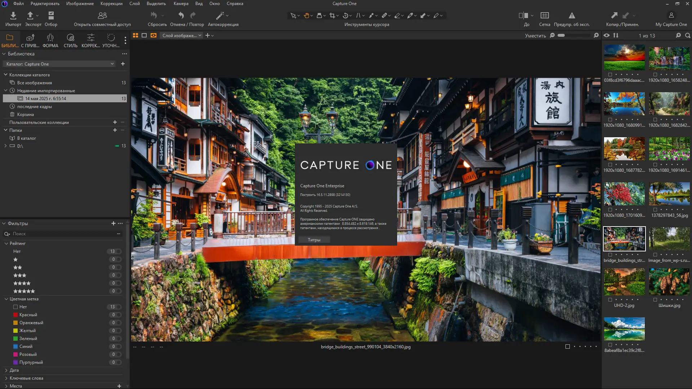
Task: Expand the D:\ folder tree item
Action: click(5, 146)
